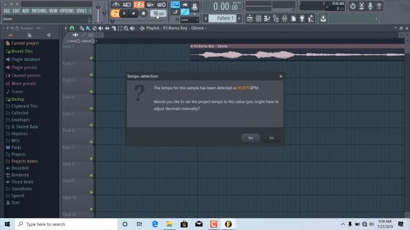
Task: Toggle the 3.2 countdown before recording
Action: coord(139,4)
